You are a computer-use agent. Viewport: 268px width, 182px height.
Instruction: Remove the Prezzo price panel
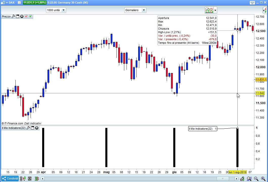[x=22, y=16]
